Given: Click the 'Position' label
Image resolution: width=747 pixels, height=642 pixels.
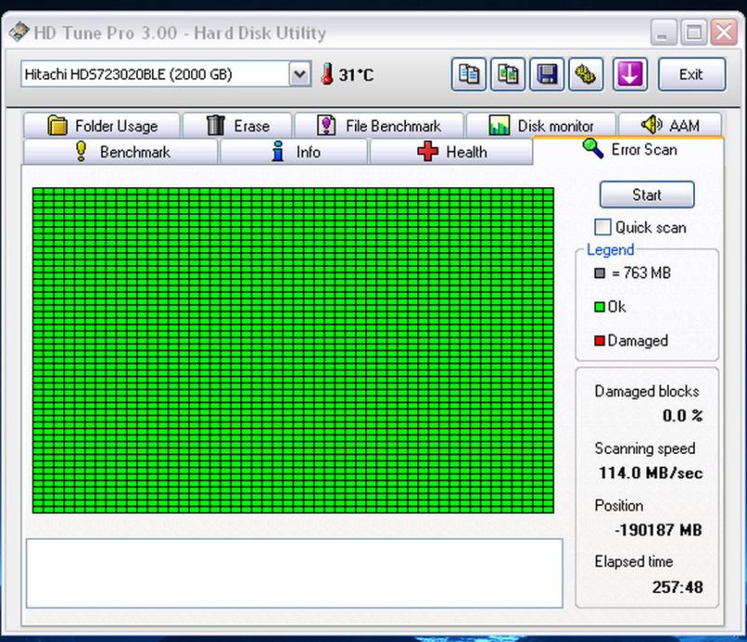Looking at the screenshot, I should tap(618, 505).
